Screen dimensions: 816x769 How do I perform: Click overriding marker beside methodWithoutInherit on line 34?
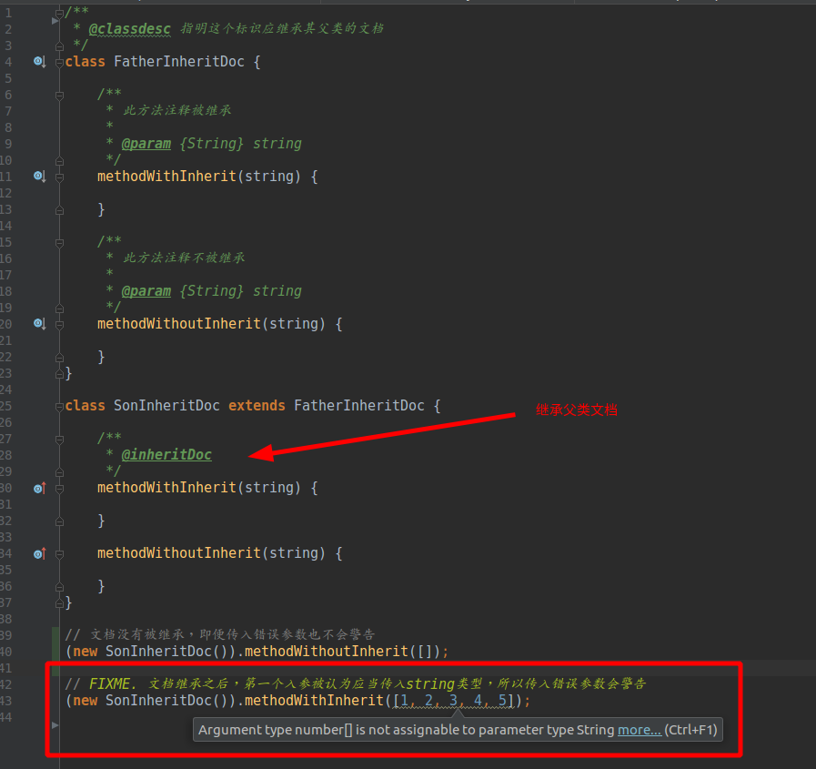pyautogui.click(x=39, y=553)
